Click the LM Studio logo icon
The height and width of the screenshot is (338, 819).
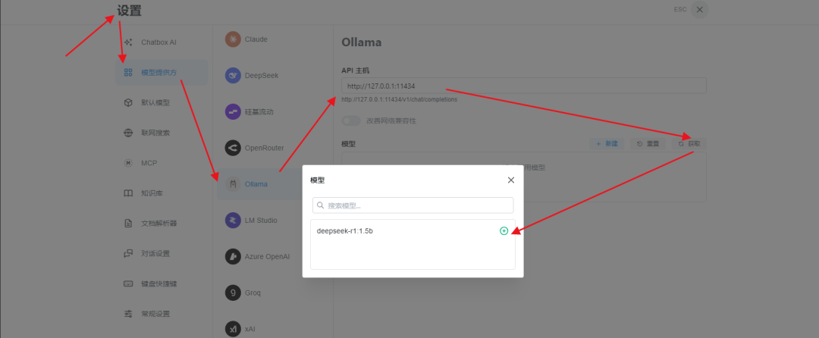click(x=233, y=220)
